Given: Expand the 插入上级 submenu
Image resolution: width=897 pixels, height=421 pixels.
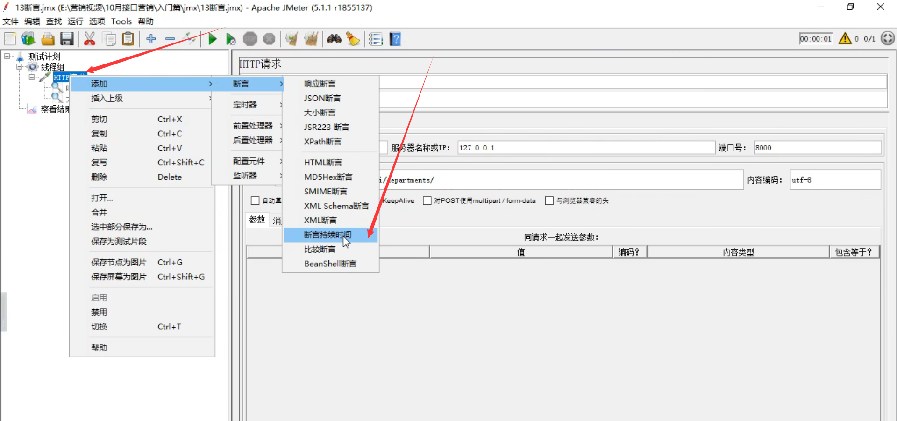Looking at the screenshot, I should tap(142, 98).
